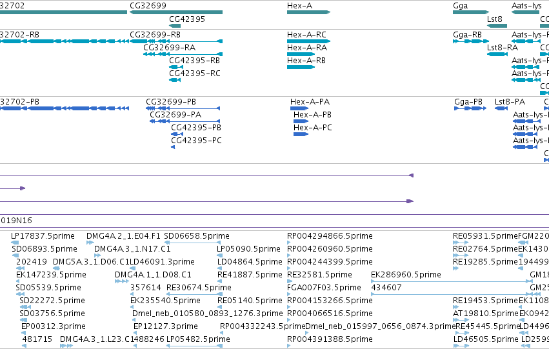Viewport: 549px width, 349px height.
Task: Select EST RP004391388.5prime
Action: tap(330, 339)
